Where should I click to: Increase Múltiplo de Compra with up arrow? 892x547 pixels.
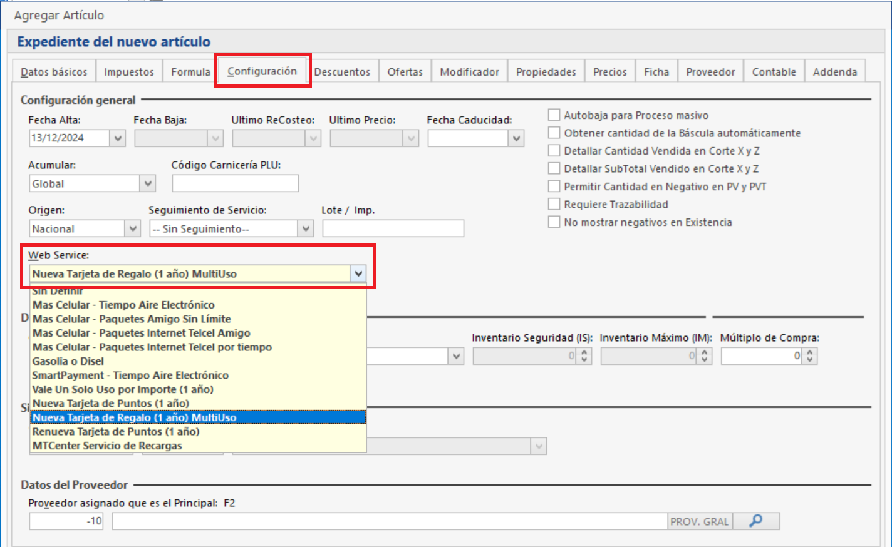coord(810,352)
